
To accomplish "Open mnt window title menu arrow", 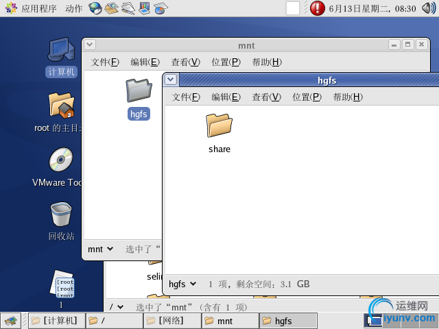I will (90, 45).
